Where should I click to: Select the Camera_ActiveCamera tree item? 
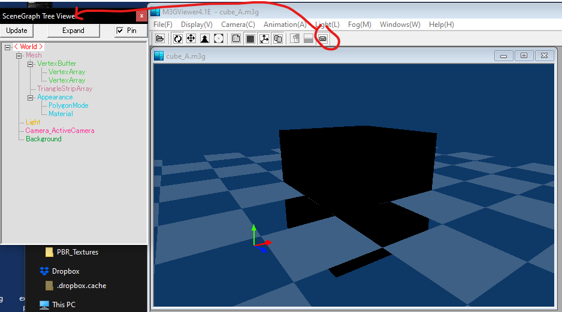click(x=60, y=131)
